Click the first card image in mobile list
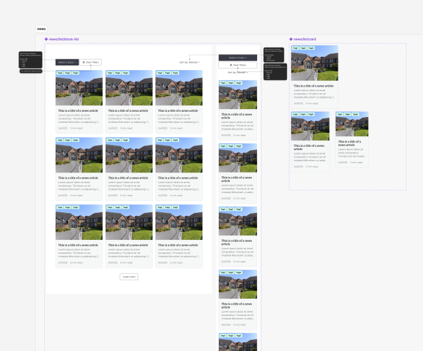This screenshot has height=351, width=423. (x=238, y=95)
